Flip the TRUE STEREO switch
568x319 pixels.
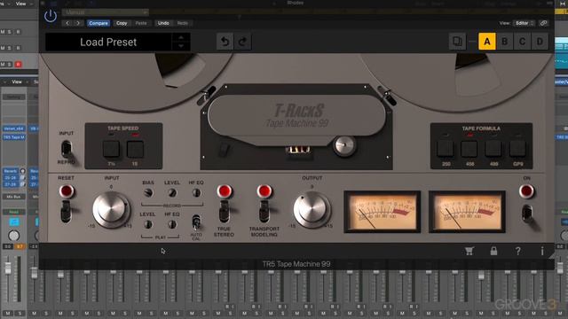point(225,211)
